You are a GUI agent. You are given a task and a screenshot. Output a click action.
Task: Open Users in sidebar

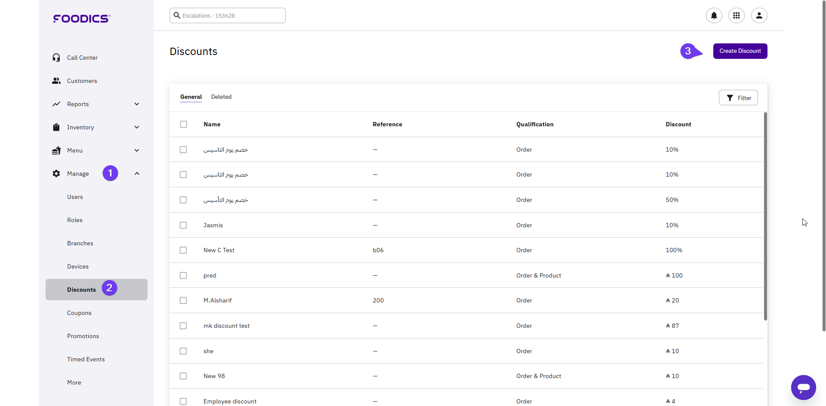click(75, 197)
